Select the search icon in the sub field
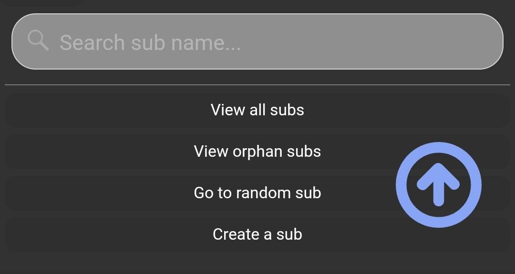This screenshot has width=515, height=274. pos(38,41)
